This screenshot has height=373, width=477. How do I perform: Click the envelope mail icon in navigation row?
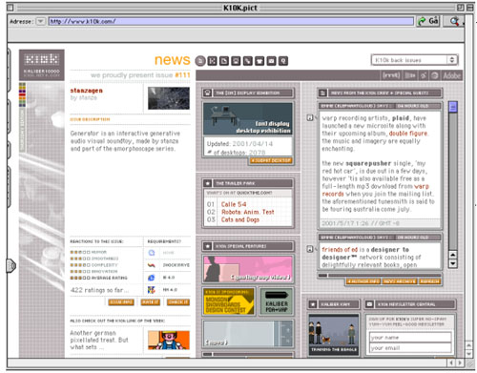(271, 61)
